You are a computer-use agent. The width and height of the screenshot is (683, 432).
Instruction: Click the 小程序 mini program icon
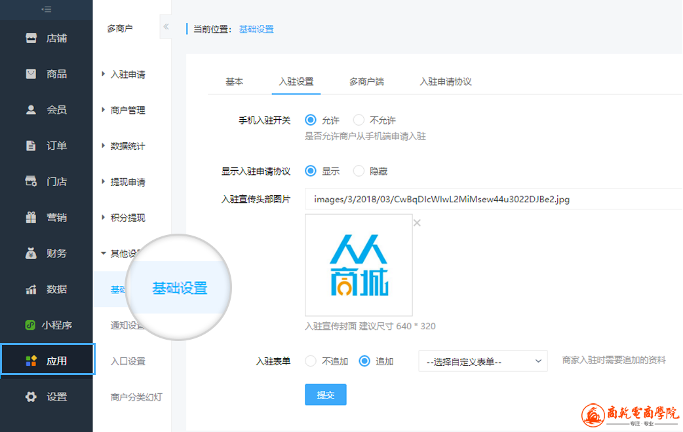point(31,325)
